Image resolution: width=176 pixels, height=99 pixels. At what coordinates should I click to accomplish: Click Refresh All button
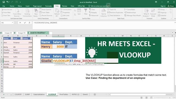(x=57, y=13)
